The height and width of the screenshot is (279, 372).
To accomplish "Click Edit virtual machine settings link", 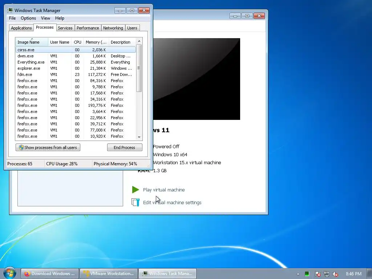I will point(172,202).
